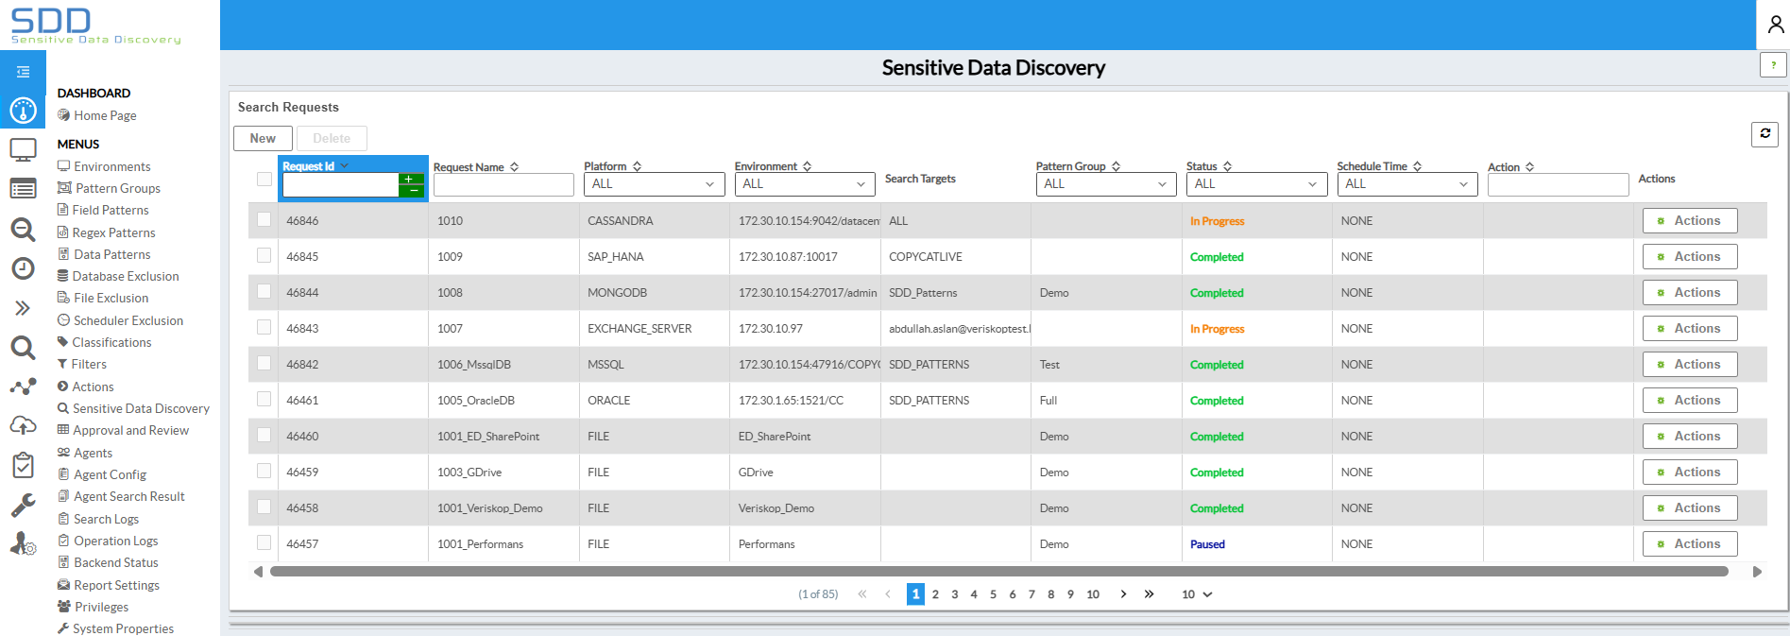Open the connected nodes graph icon
The width and height of the screenshot is (1790, 636).
[23, 387]
